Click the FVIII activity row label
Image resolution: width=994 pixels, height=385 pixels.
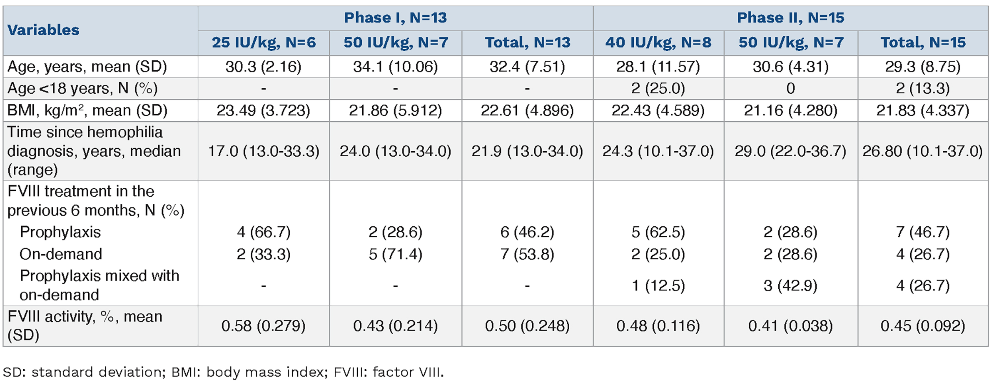click(x=85, y=325)
